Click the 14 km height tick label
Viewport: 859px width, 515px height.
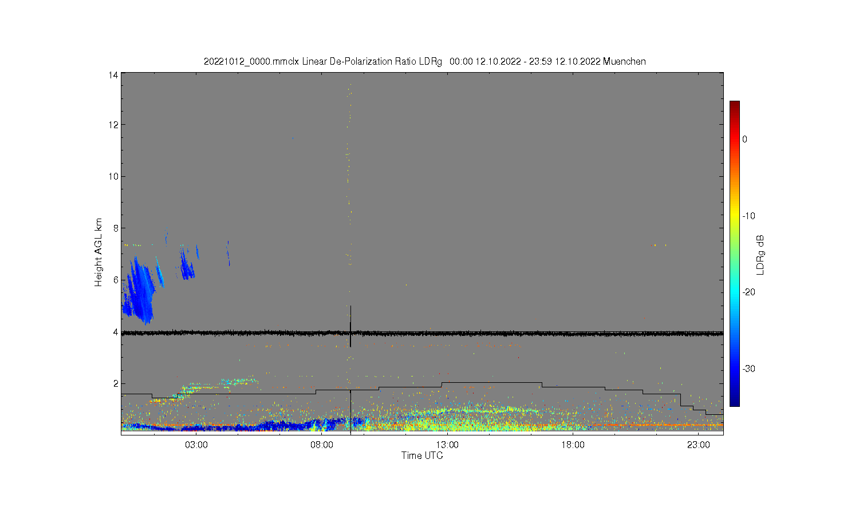[x=113, y=75]
